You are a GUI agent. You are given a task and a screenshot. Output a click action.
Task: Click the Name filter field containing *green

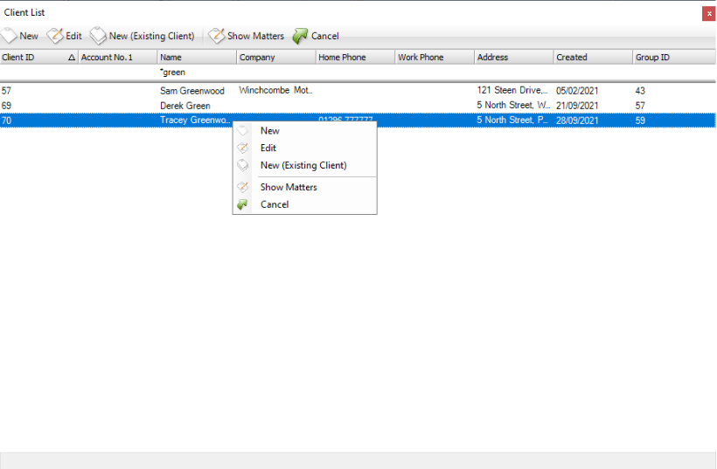[196, 72]
